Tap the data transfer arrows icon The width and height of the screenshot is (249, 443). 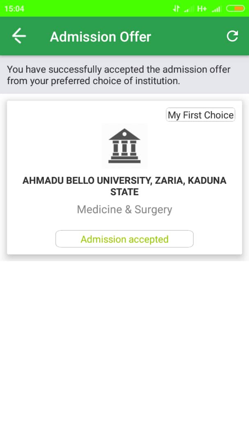176,9
